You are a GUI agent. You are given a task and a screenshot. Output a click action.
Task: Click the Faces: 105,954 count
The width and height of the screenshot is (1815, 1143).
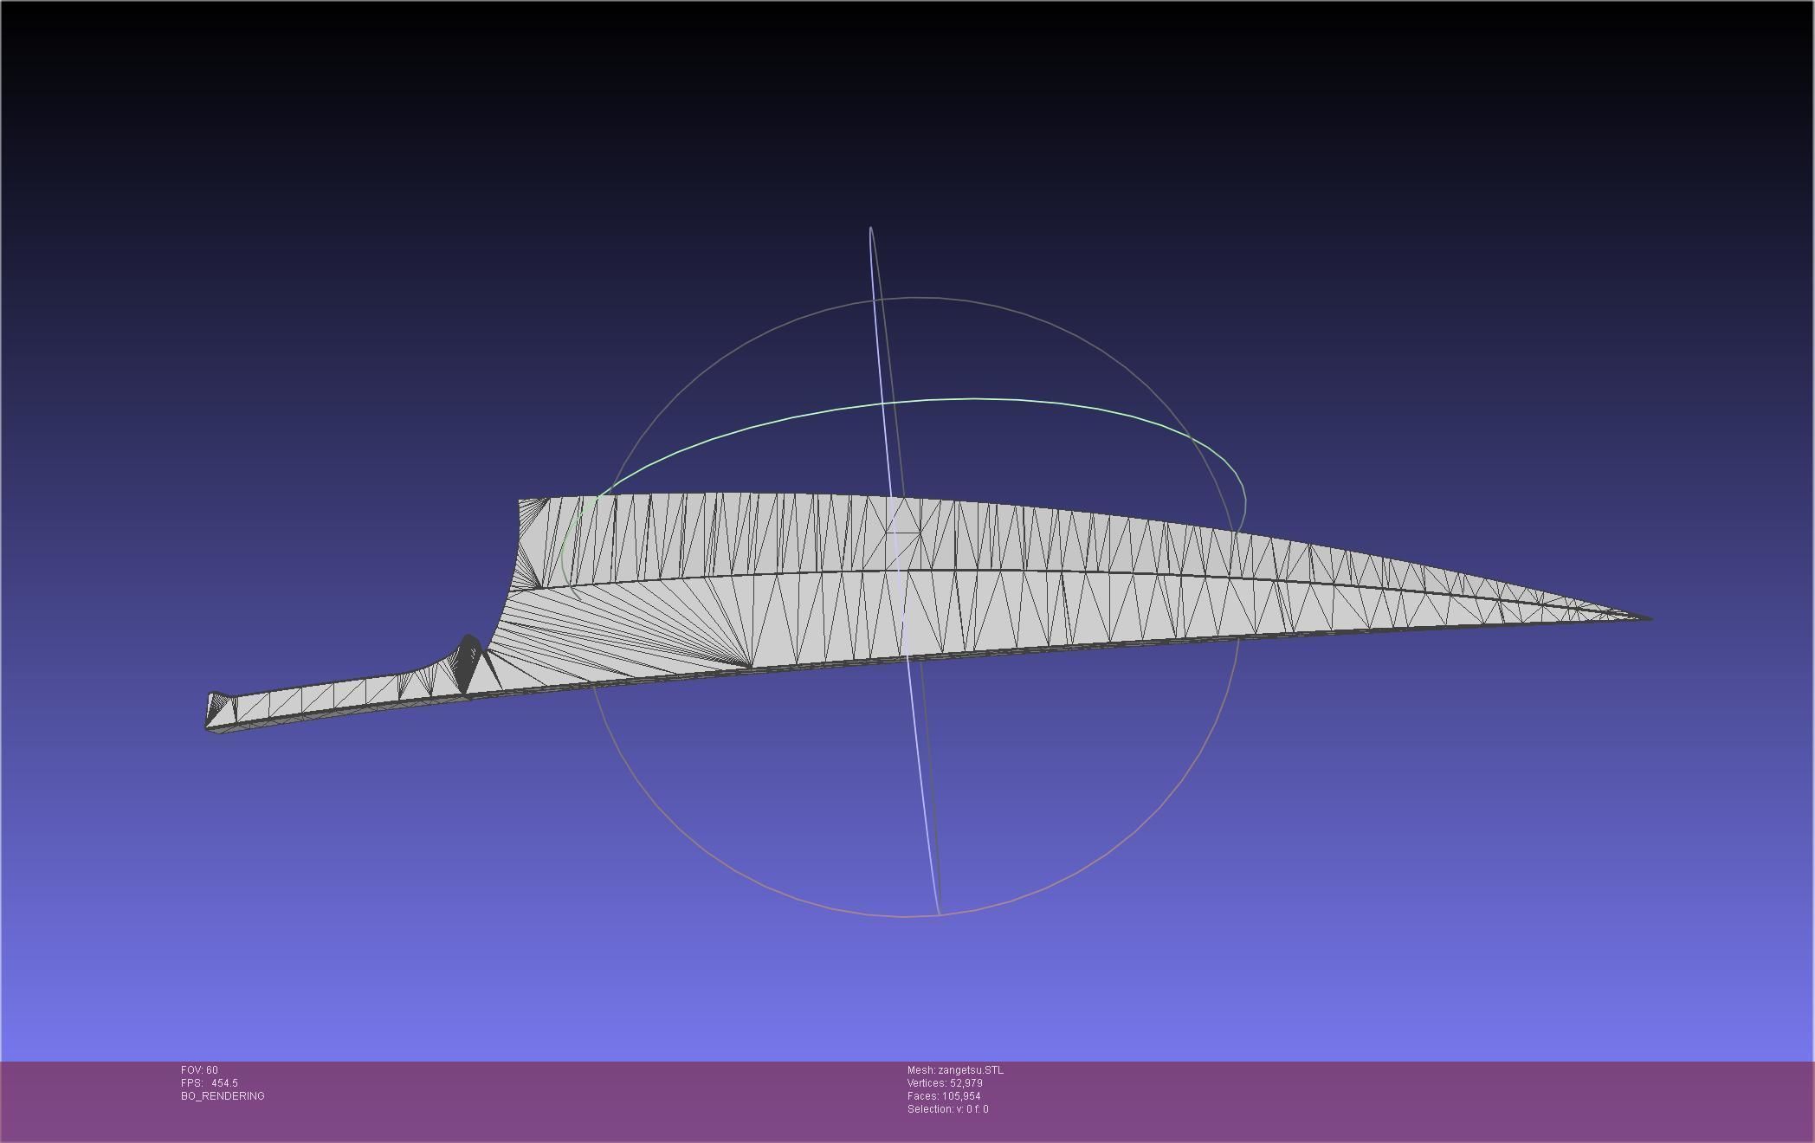click(x=944, y=1096)
